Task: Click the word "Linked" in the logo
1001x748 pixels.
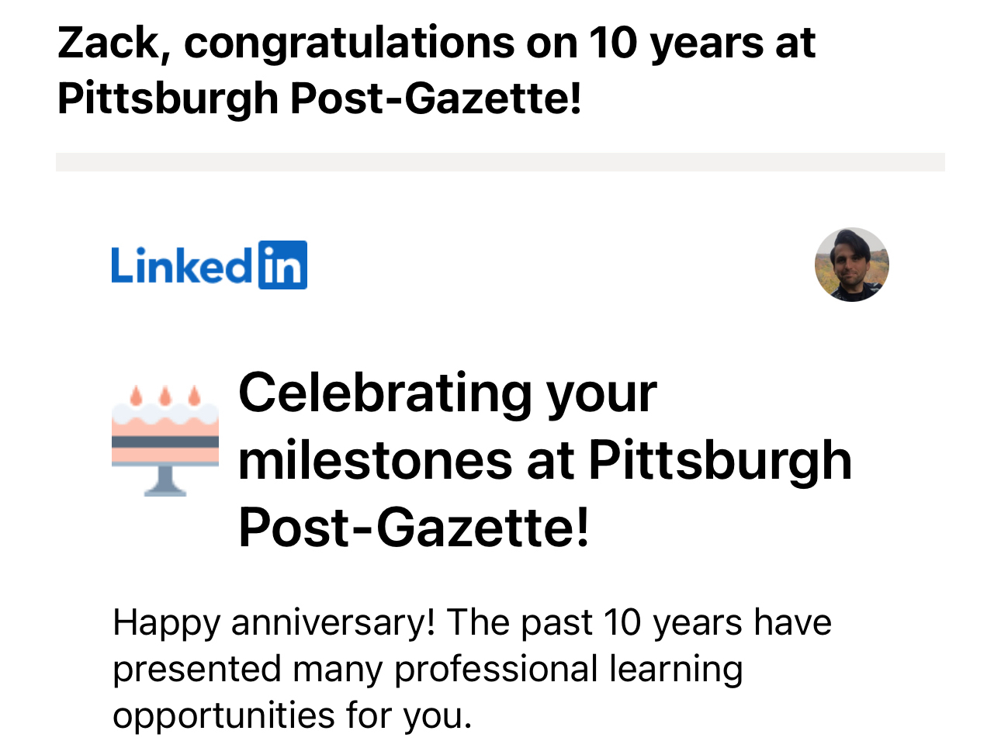Action: pos(180,266)
